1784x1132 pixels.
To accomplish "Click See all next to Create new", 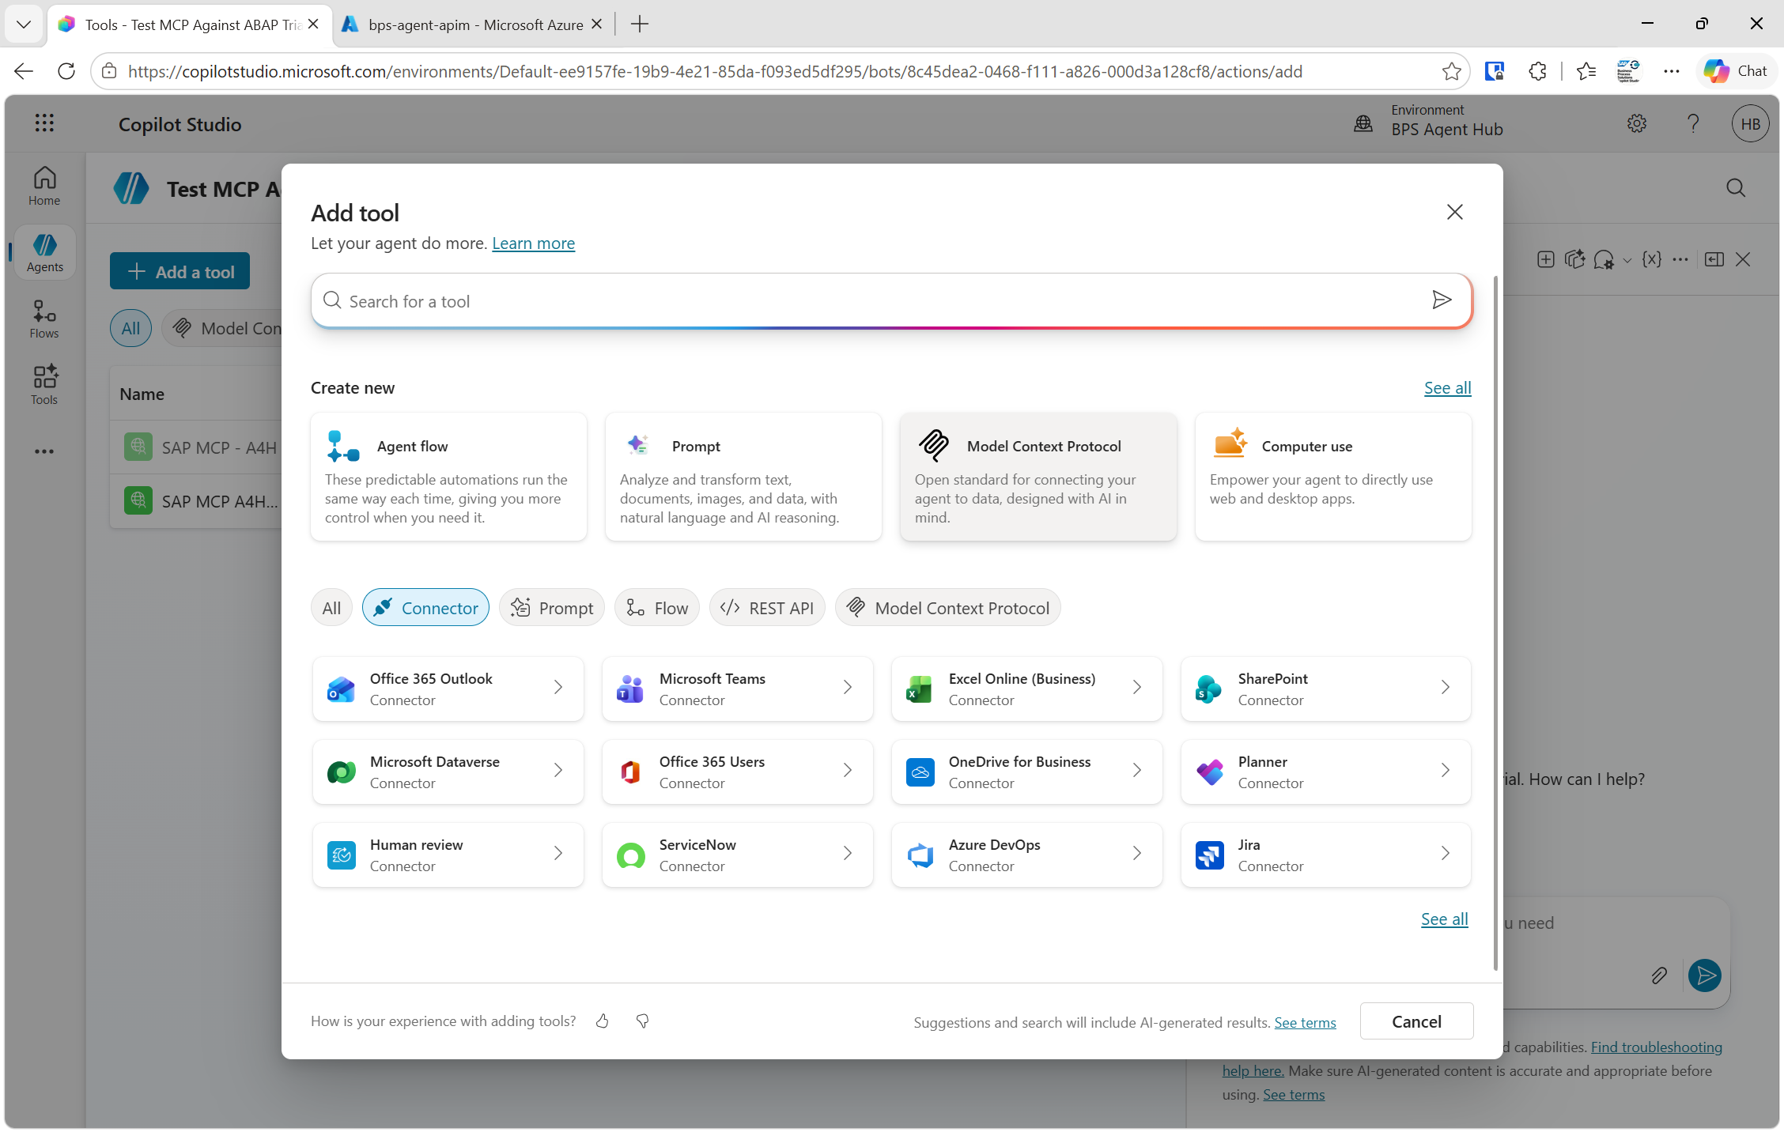I will coord(1447,387).
